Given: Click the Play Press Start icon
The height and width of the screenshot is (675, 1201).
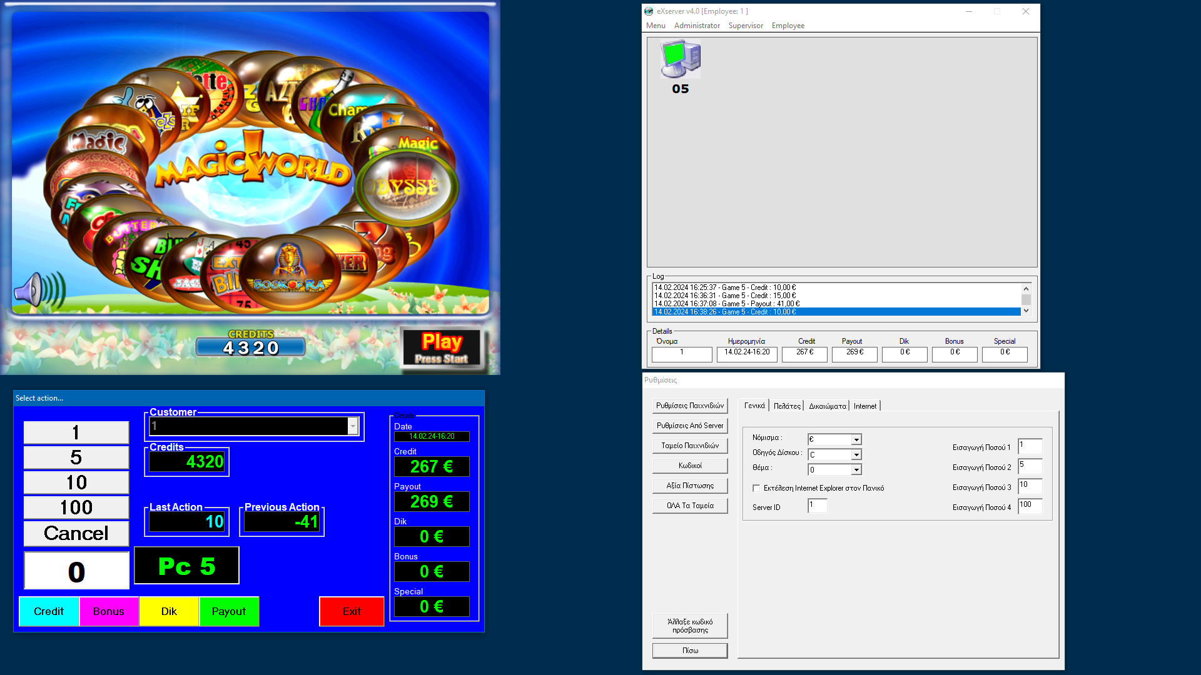Looking at the screenshot, I should (x=442, y=347).
